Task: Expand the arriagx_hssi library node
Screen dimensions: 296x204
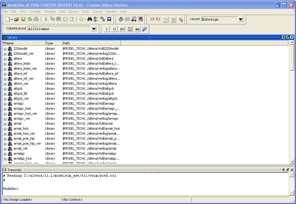Action: (x=5, y=109)
